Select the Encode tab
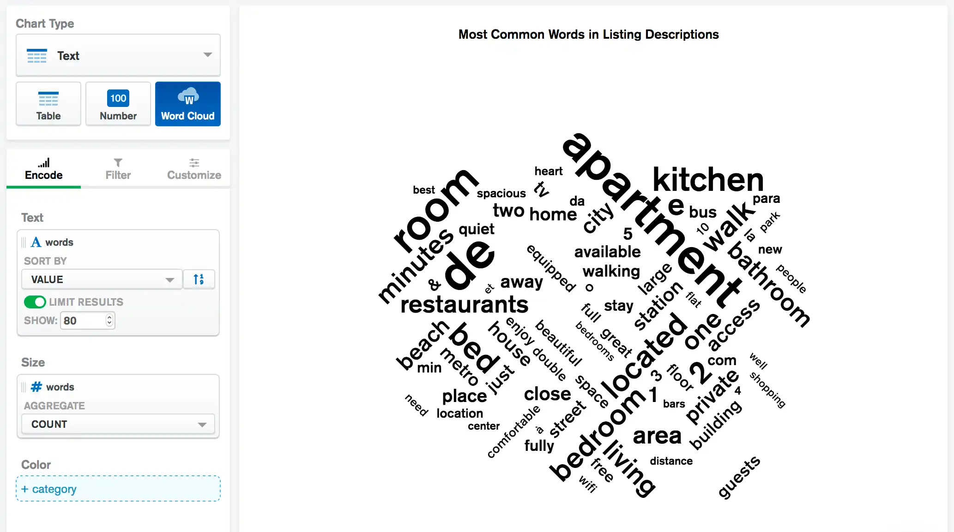The image size is (954, 532). [43, 168]
